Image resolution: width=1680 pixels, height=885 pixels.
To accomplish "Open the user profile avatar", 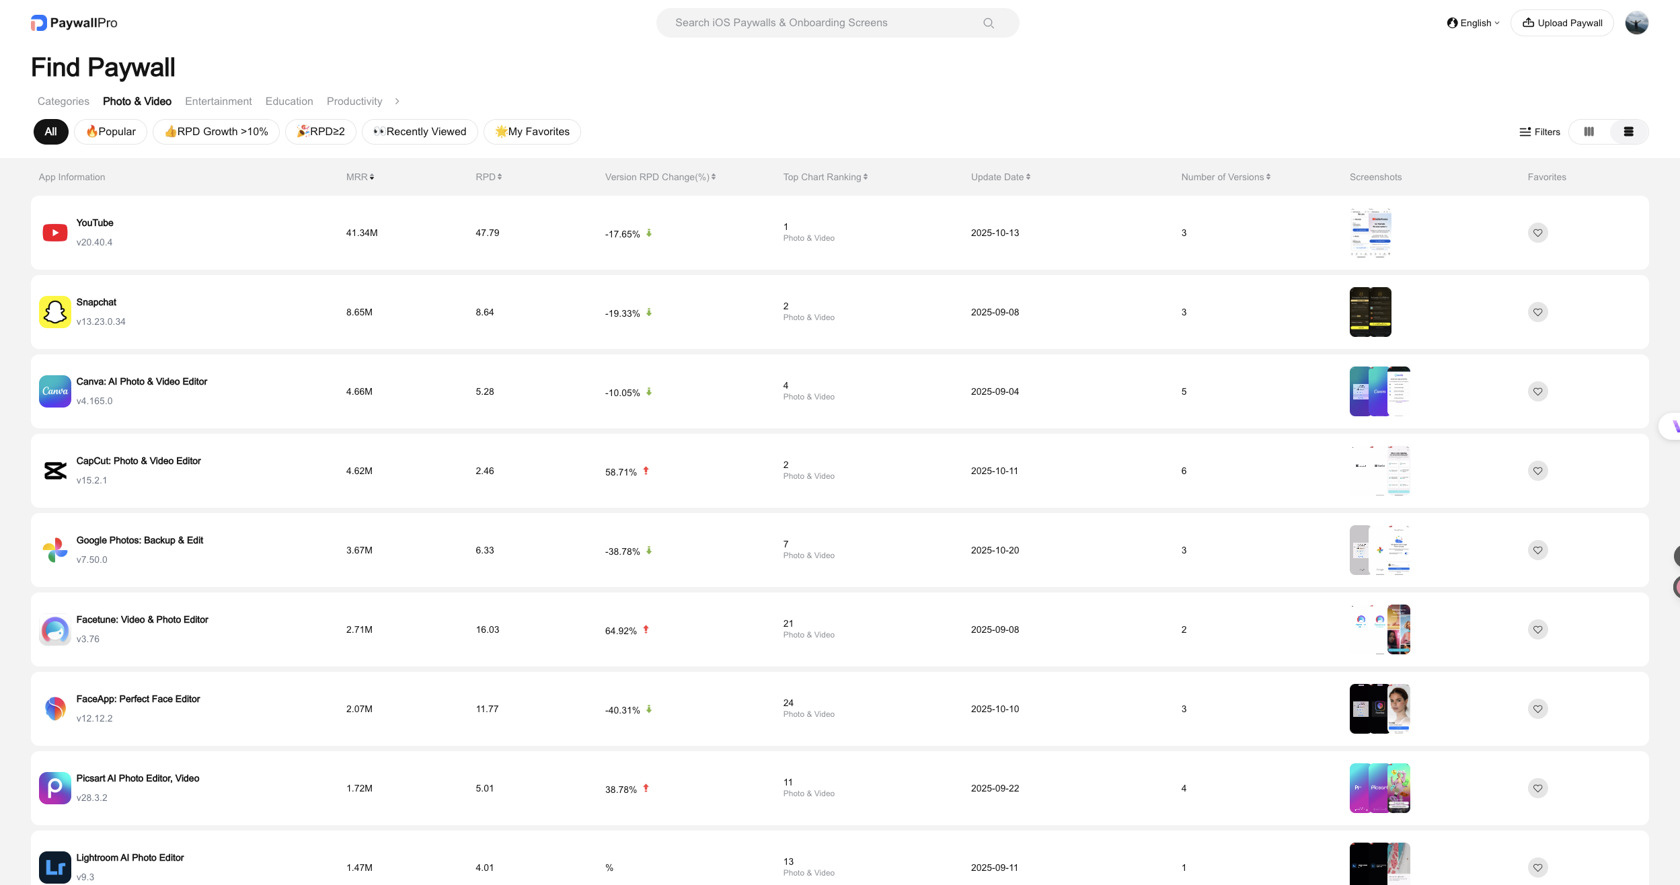I will pyautogui.click(x=1636, y=23).
